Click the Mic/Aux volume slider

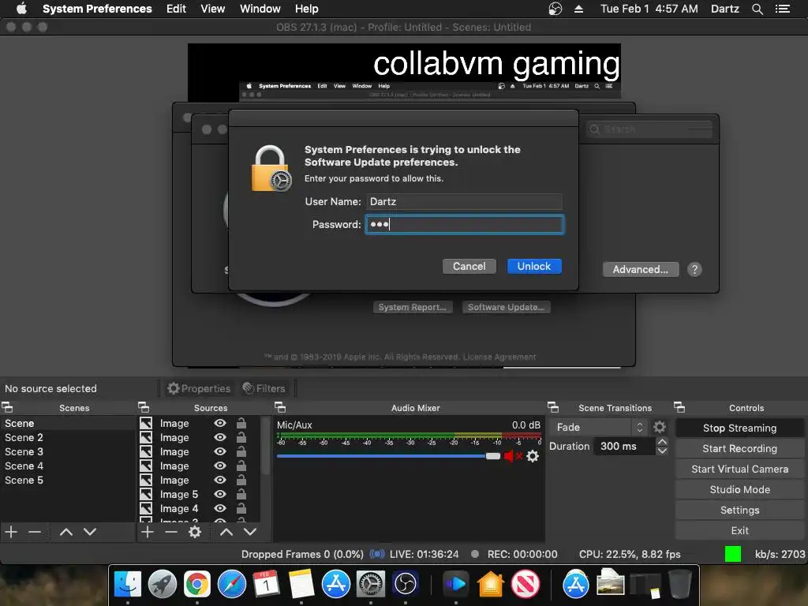tap(388, 456)
